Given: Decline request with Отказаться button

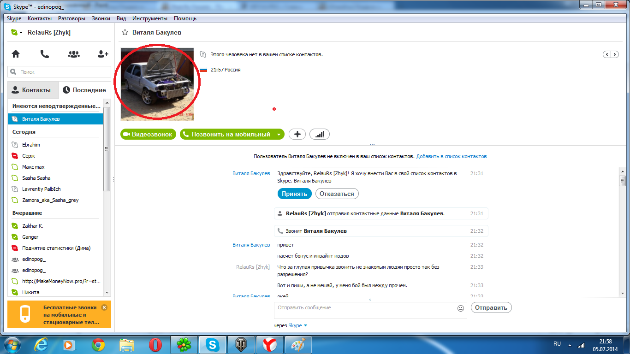Looking at the screenshot, I should tap(337, 194).
